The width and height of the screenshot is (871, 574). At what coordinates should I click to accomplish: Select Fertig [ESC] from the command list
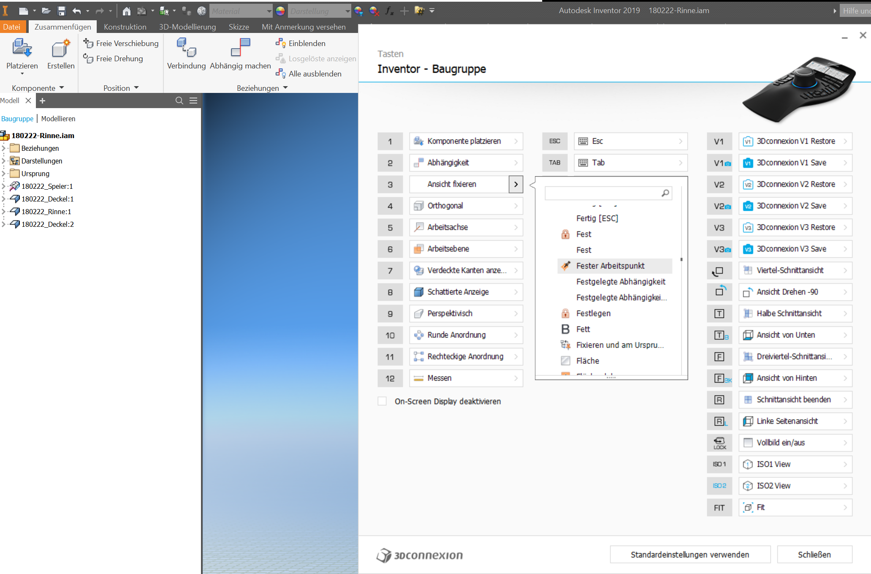(x=597, y=218)
